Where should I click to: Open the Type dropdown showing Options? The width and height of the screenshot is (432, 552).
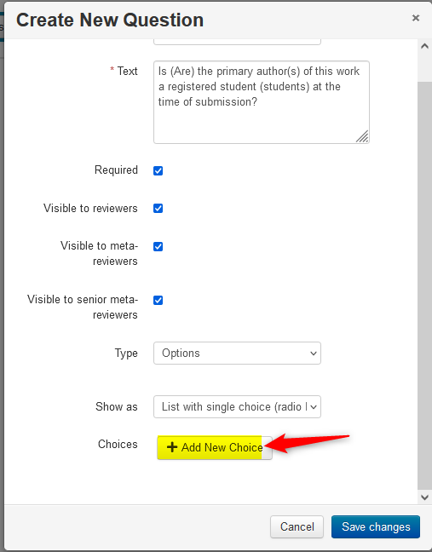click(x=237, y=354)
